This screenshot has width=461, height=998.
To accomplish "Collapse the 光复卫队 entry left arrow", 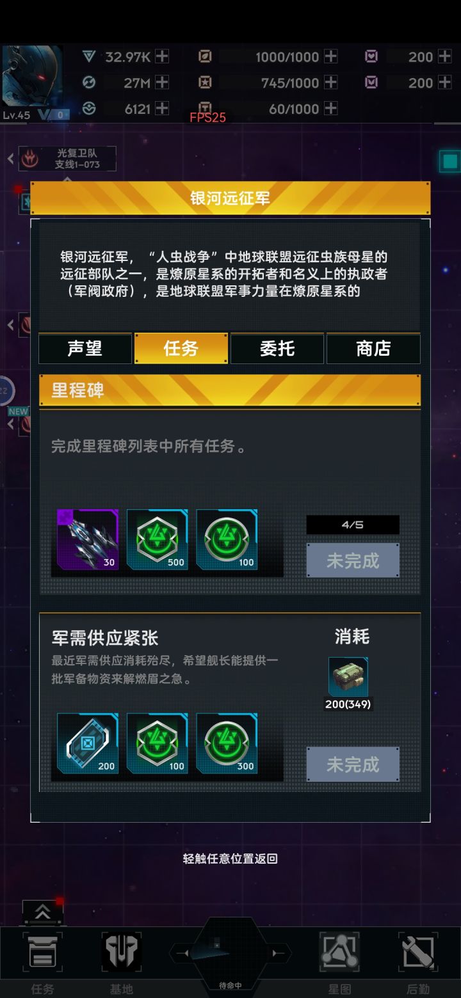I will coord(11,159).
